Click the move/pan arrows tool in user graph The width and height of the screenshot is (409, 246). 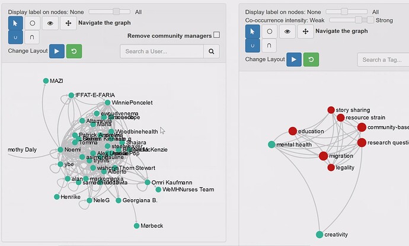tap(68, 23)
